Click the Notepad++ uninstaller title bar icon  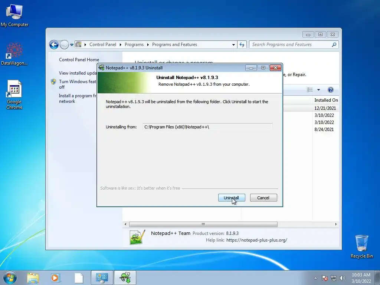[102, 68]
